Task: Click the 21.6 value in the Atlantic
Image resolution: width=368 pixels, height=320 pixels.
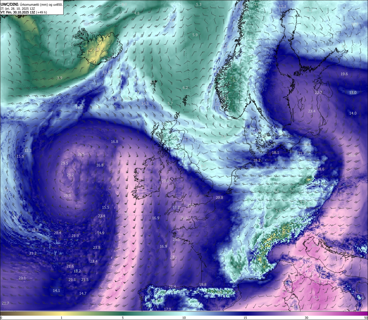Action: click(x=70, y=267)
